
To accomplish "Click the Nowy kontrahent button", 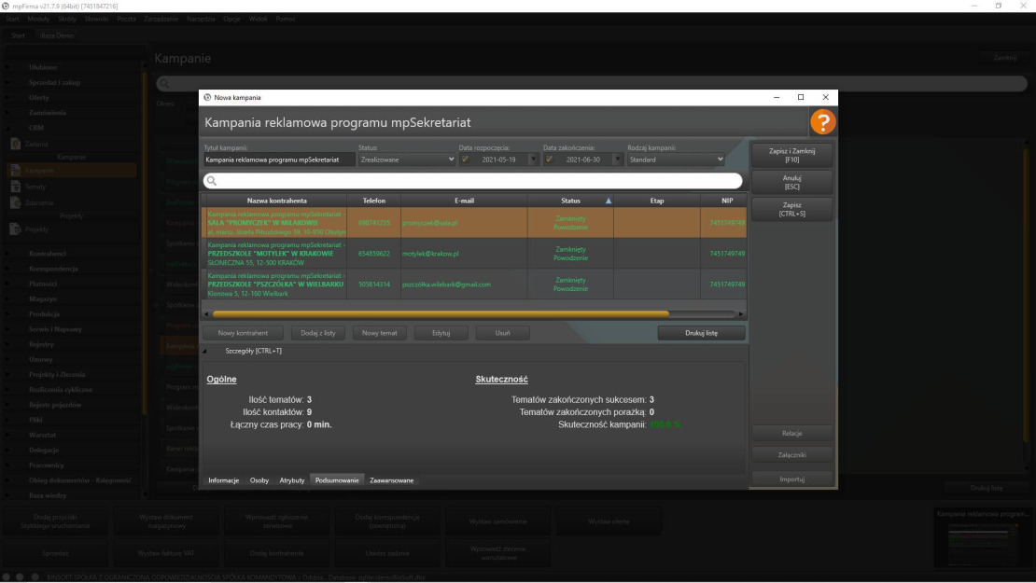I will click(x=243, y=333).
